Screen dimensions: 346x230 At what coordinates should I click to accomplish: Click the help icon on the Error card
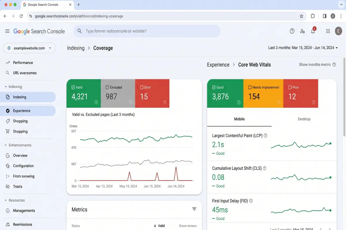(165, 102)
